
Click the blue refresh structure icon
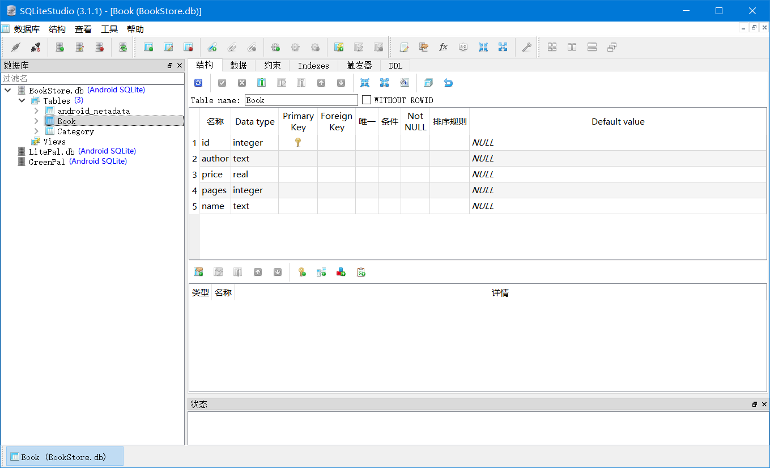click(x=198, y=83)
